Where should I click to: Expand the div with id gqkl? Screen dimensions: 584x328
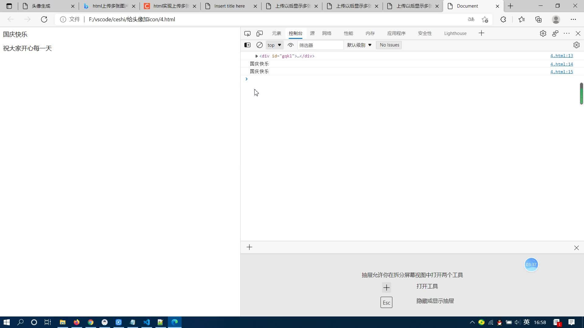point(256,56)
